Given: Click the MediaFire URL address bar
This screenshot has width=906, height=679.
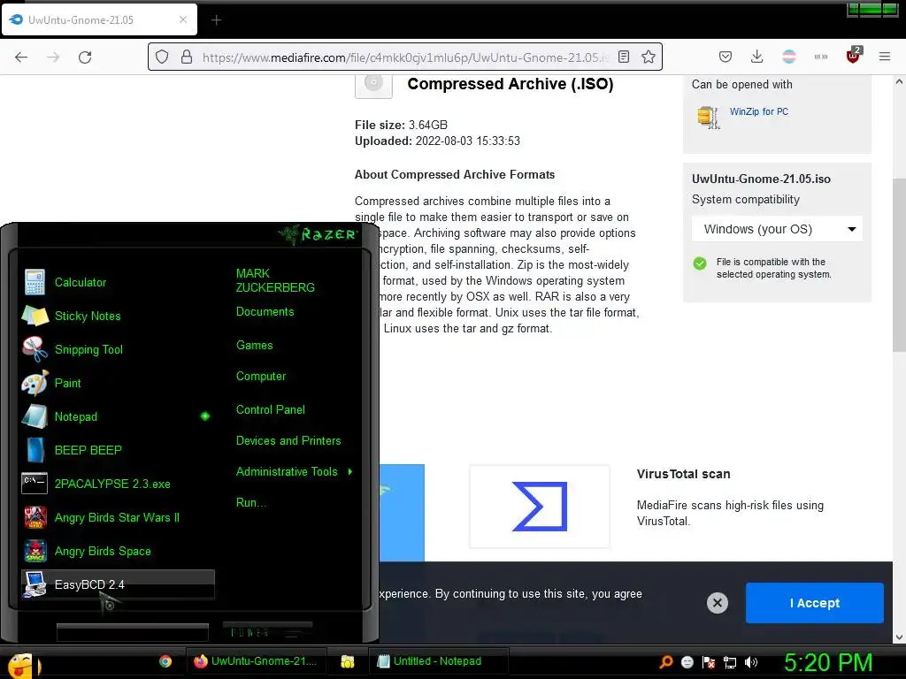Looking at the screenshot, I should pyautogui.click(x=404, y=57).
